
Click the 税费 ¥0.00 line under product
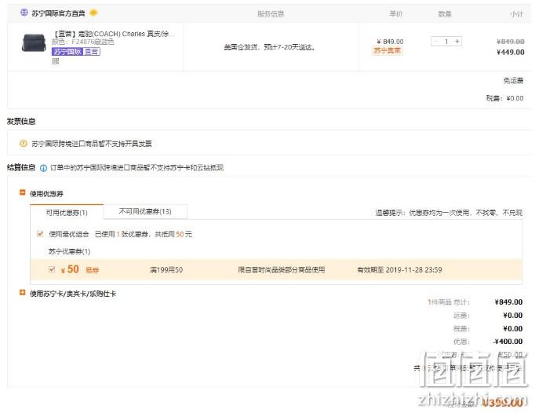pyautogui.click(x=504, y=98)
